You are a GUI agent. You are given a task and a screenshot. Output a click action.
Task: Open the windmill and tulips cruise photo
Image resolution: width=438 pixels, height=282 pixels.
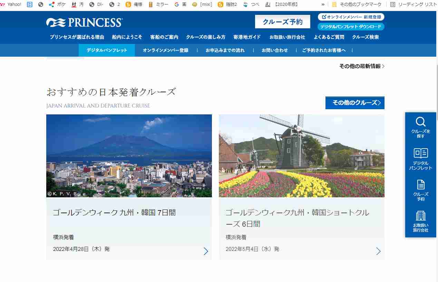point(302,156)
